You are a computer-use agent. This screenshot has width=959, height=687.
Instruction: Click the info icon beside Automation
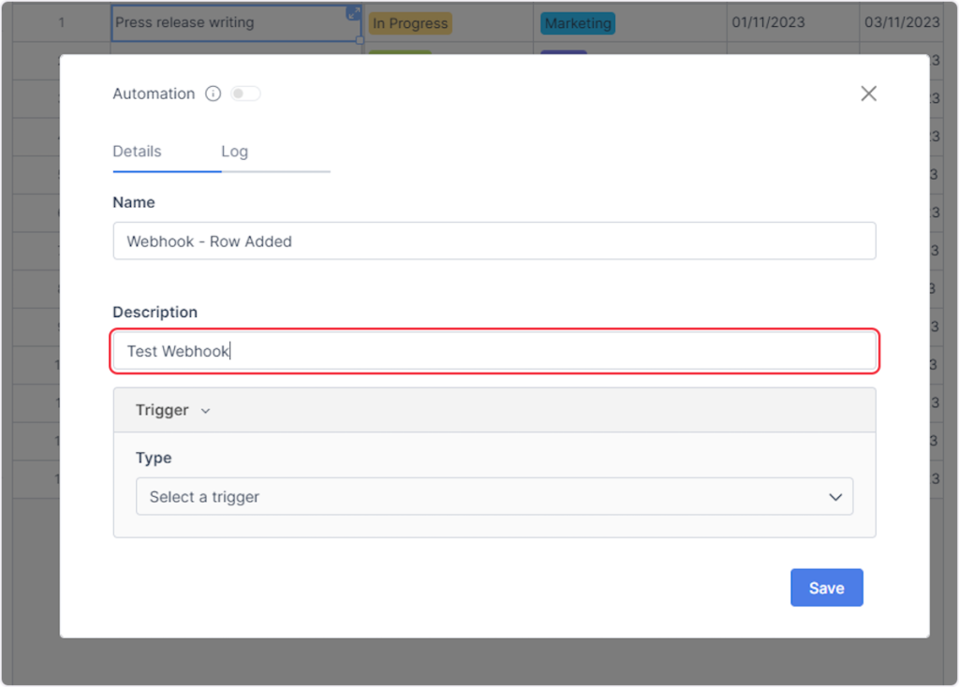[213, 94]
